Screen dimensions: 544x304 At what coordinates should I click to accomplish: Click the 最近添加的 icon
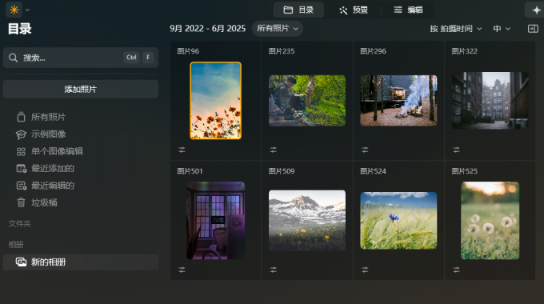(x=22, y=169)
